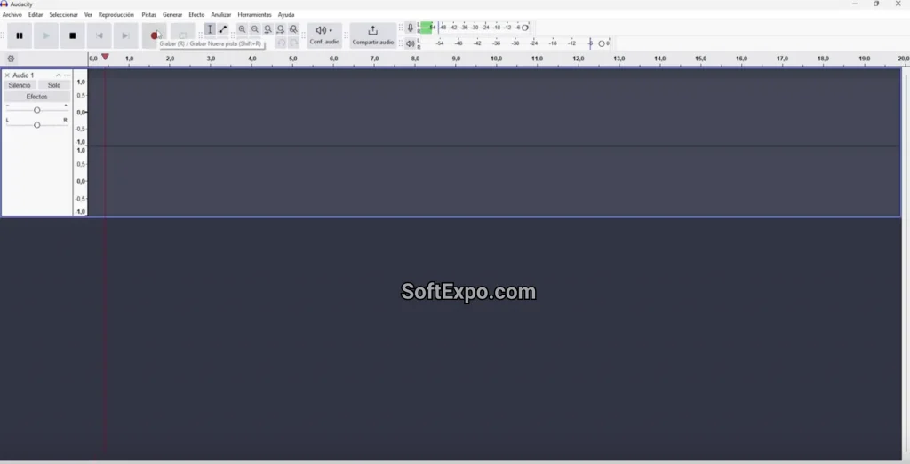Open the Audio 1 track options menu
This screenshot has height=464, width=910.
(x=67, y=75)
